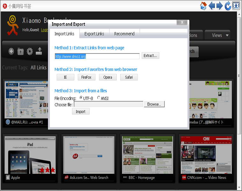
Task: Close the Import and Export dialog
Action: click(182, 22)
